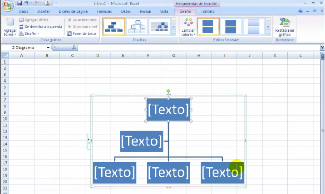The image size is (325, 194).
Task: Click the Agregar viñeta button
Action: coord(34,20)
